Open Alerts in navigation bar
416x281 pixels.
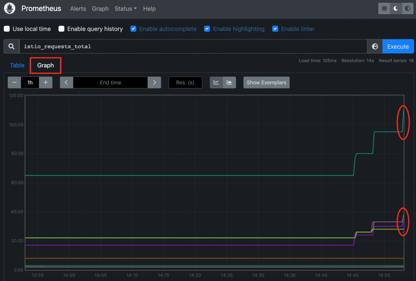pos(78,9)
